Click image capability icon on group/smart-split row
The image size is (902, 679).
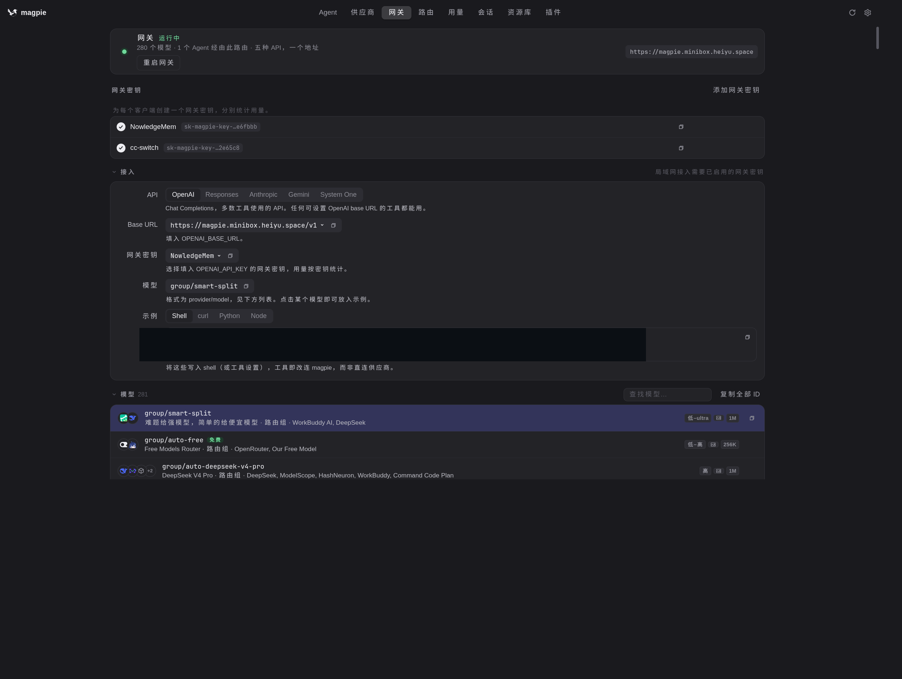pos(719,418)
